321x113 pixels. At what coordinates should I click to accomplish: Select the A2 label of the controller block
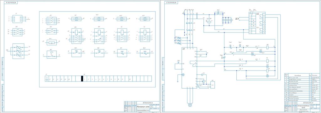258,14
